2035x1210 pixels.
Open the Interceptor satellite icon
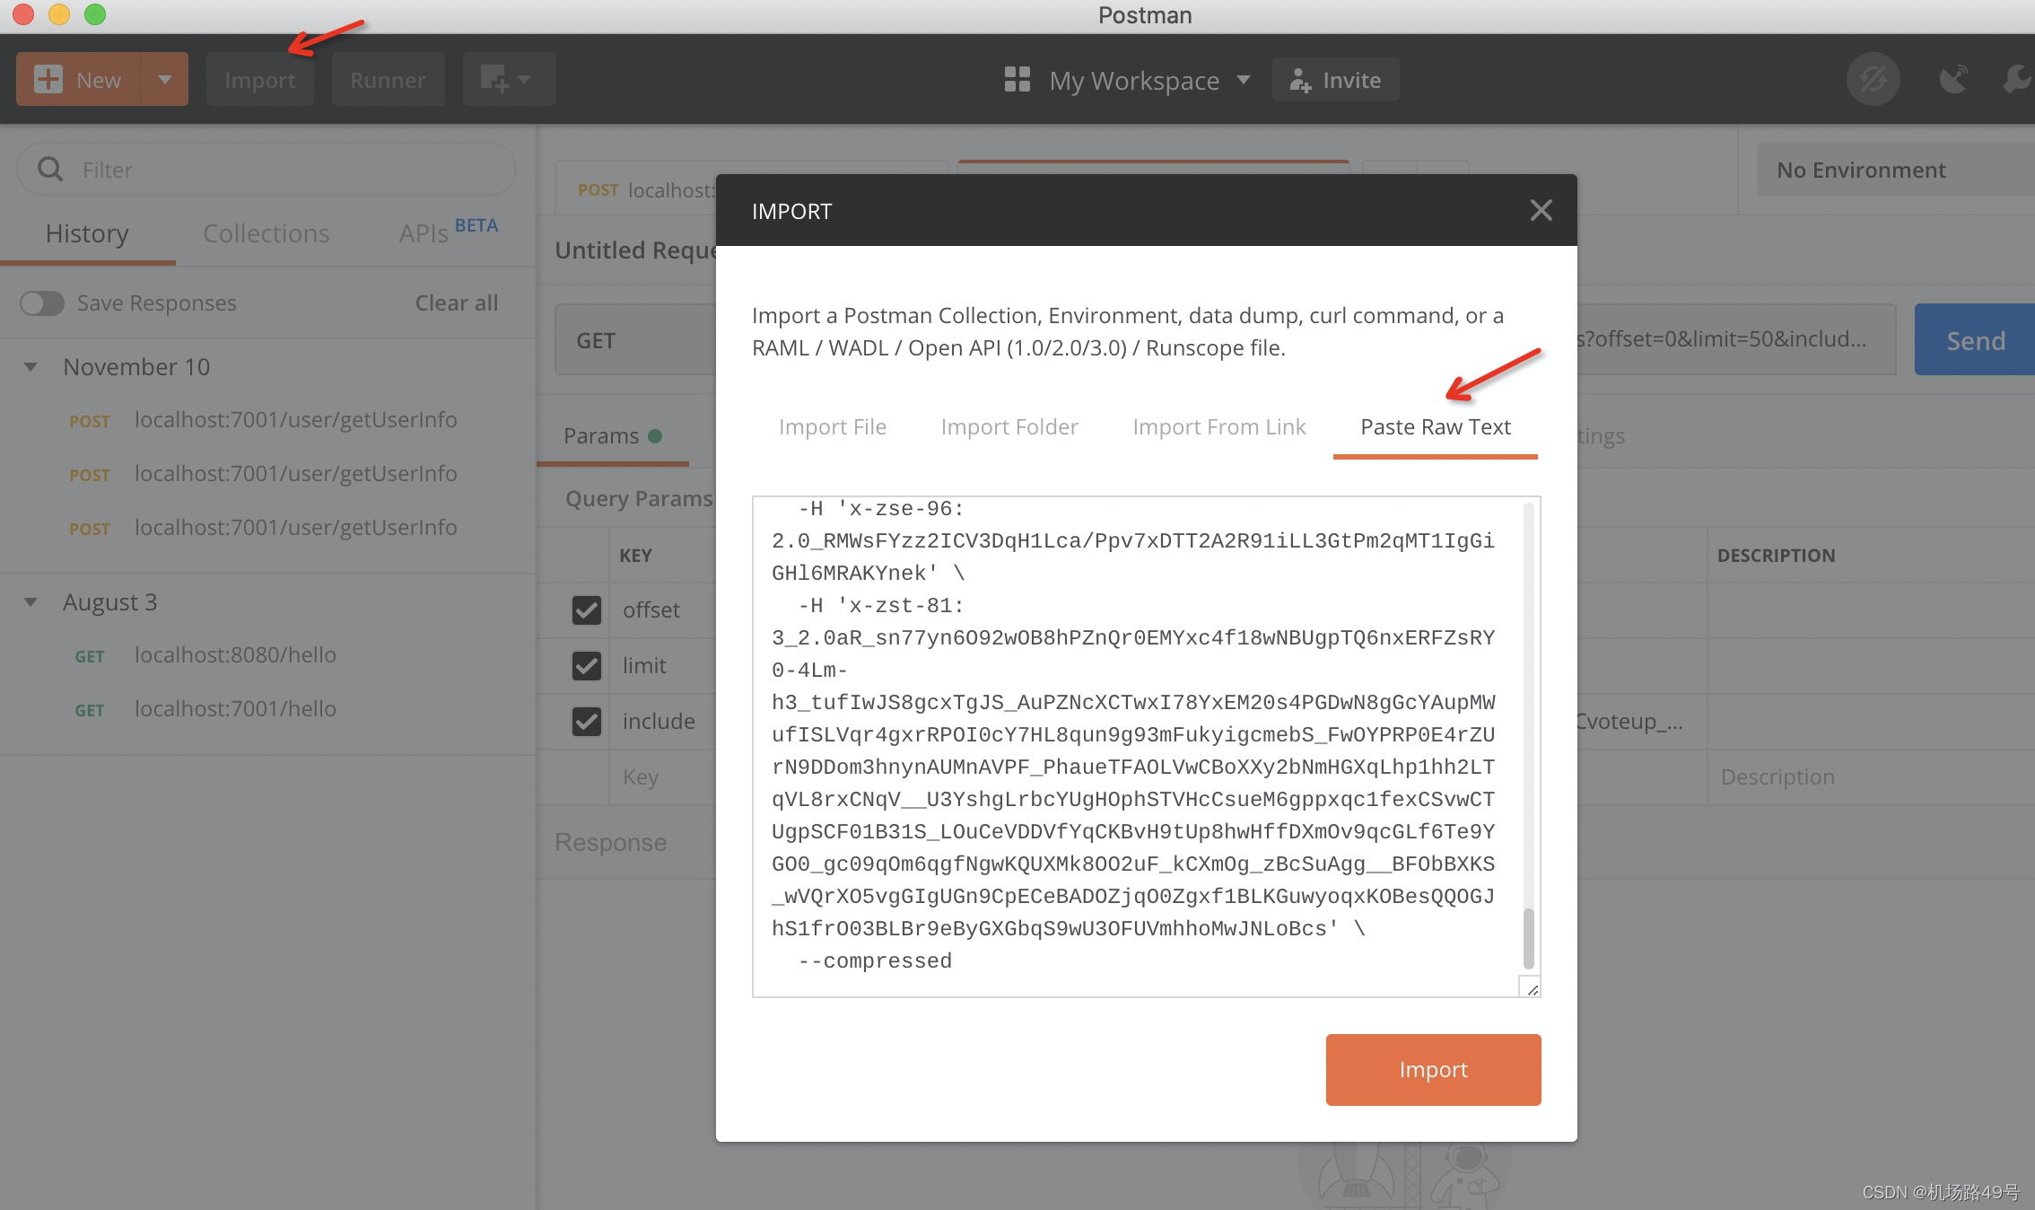[x=1952, y=79]
